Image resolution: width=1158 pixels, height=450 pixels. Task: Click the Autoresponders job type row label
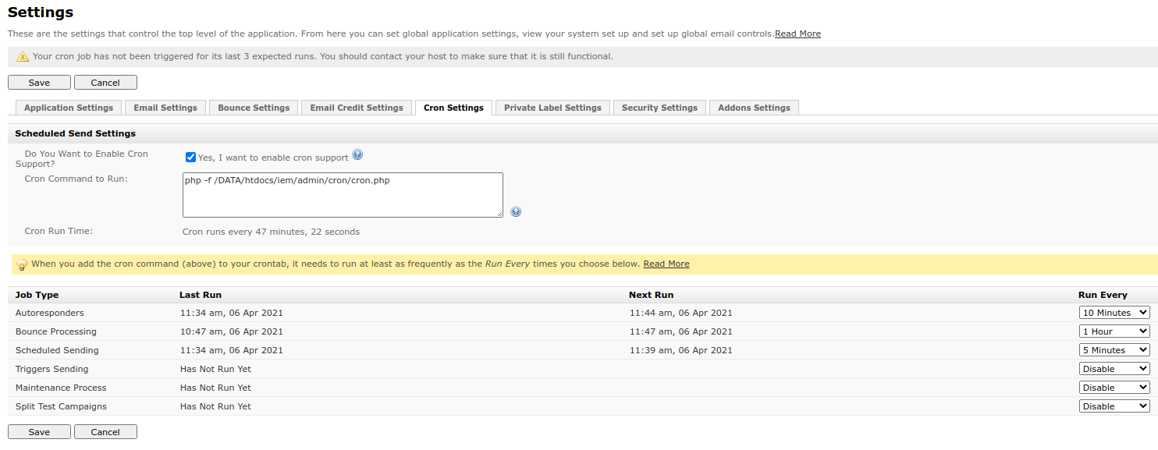click(x=49, y=313)
